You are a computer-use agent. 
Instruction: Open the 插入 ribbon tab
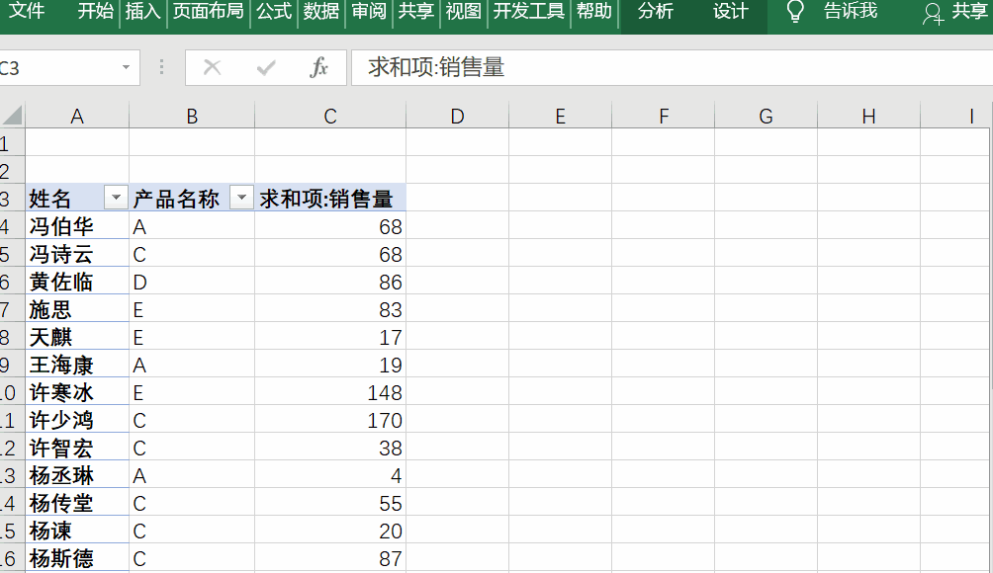click(x=142, y=11)
